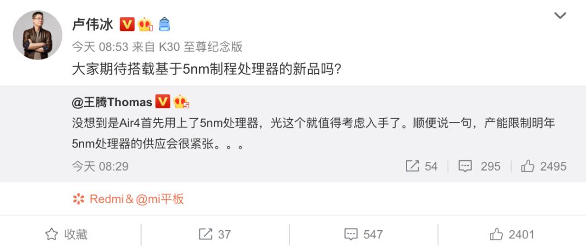Open the @王腾Thomas profile link
Screen dimensions: 586x247
pos(112,102)
